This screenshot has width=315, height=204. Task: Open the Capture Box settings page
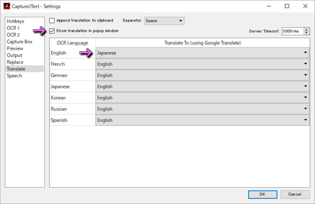[19, 41]
